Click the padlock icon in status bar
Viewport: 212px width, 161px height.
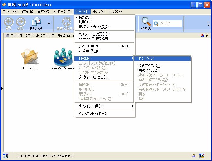click(194, 156)
